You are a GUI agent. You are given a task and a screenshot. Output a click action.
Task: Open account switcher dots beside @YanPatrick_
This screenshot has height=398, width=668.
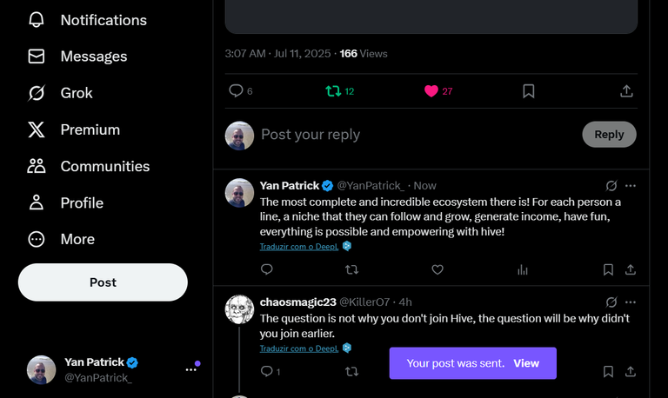coord(190,369)
